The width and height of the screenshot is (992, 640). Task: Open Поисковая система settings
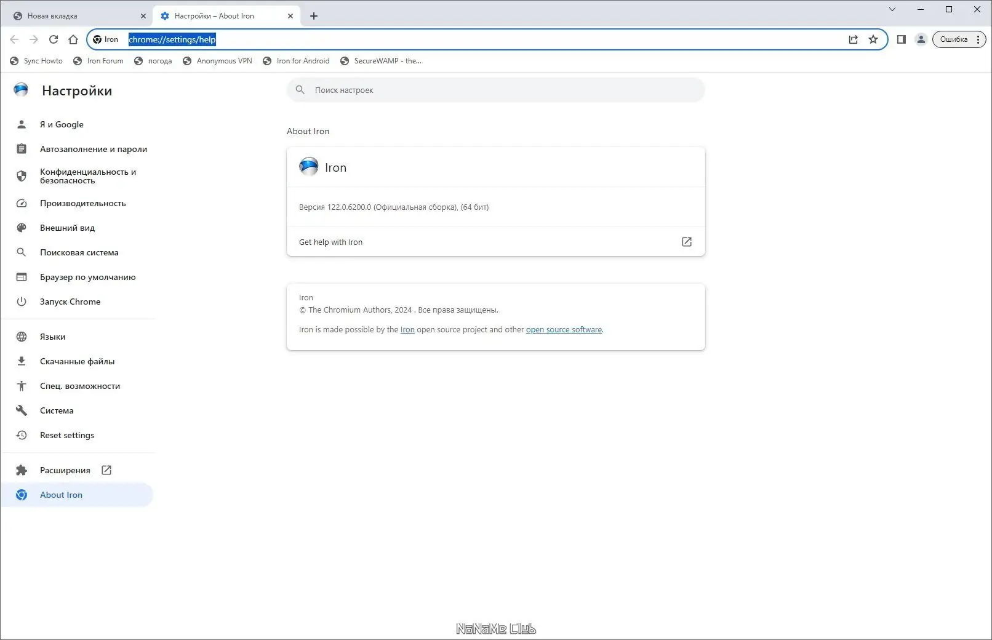coord(78,252)
